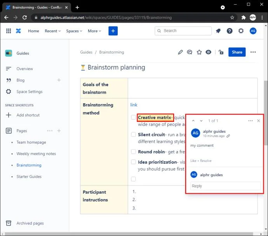
Task: Open the help question mark icon
Action: tap(230, 31)
